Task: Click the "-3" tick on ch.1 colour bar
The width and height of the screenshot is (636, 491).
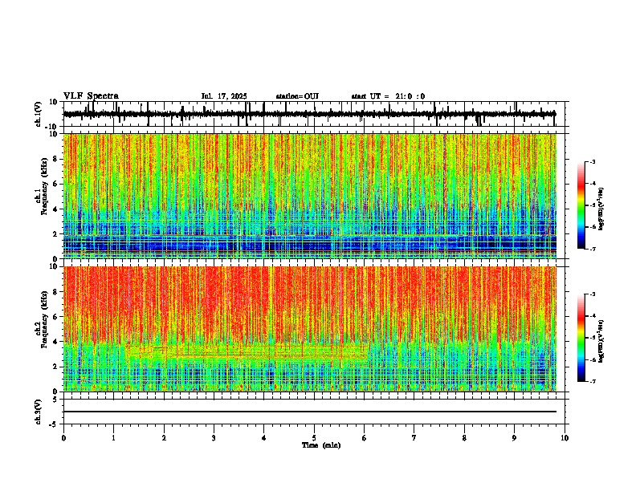Action: point(593,161)
